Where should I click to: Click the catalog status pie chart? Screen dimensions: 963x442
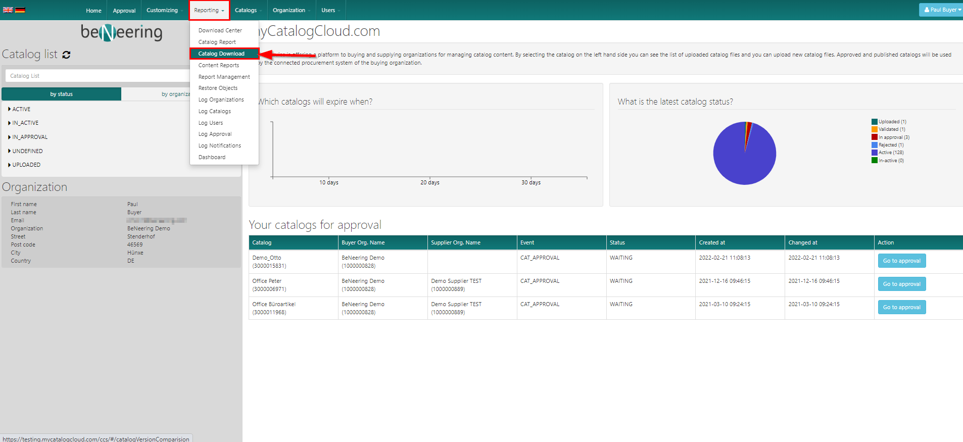(x=744, y=154)
